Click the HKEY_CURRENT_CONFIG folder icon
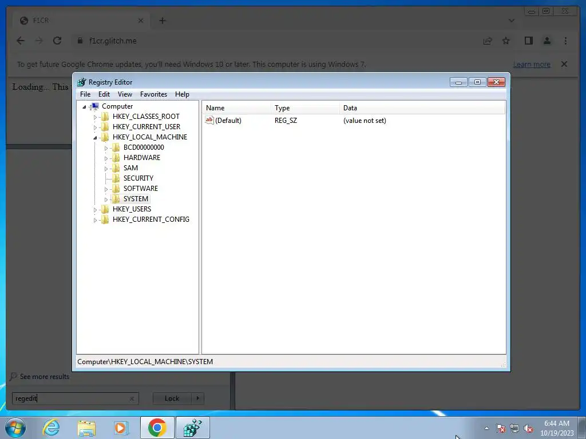The width and height of the screenshot is (586, 439). 105,219
